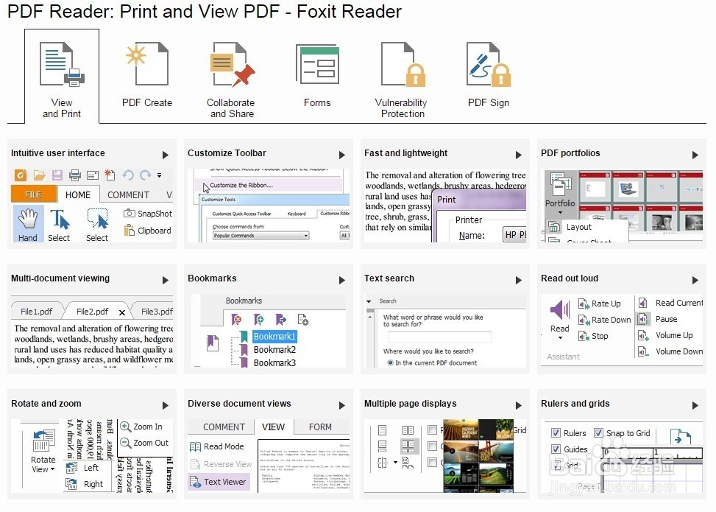Expand the Text search arrow
The height and width of the screenshot is (512, 716).
coord(519,280)
